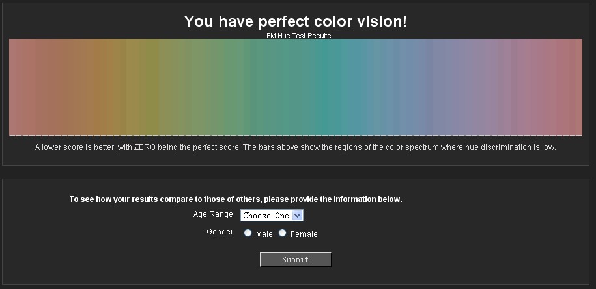Click the 'Male' gender label text

(x=264, y=234)
